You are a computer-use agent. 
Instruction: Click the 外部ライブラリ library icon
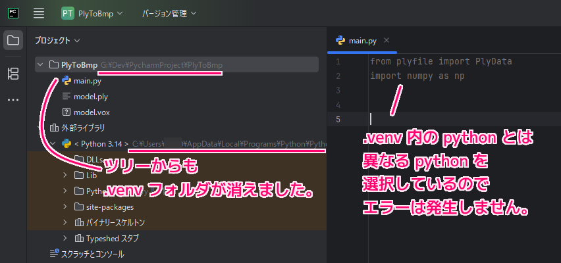54,128
